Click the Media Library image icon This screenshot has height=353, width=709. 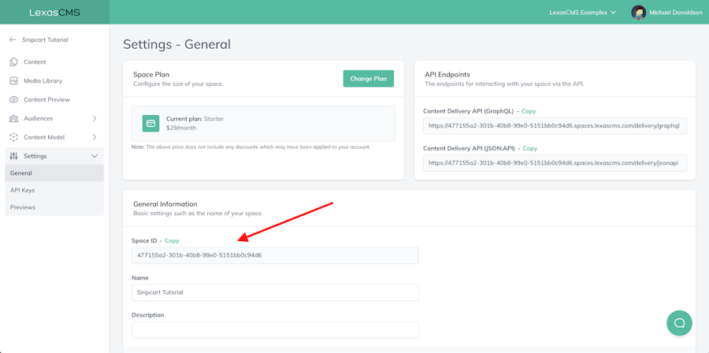click(x=13, y=81)
